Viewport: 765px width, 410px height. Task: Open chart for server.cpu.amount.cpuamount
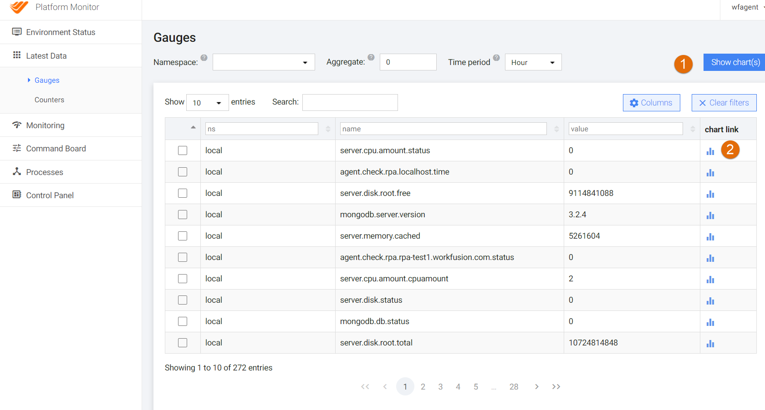click(710, 280)
